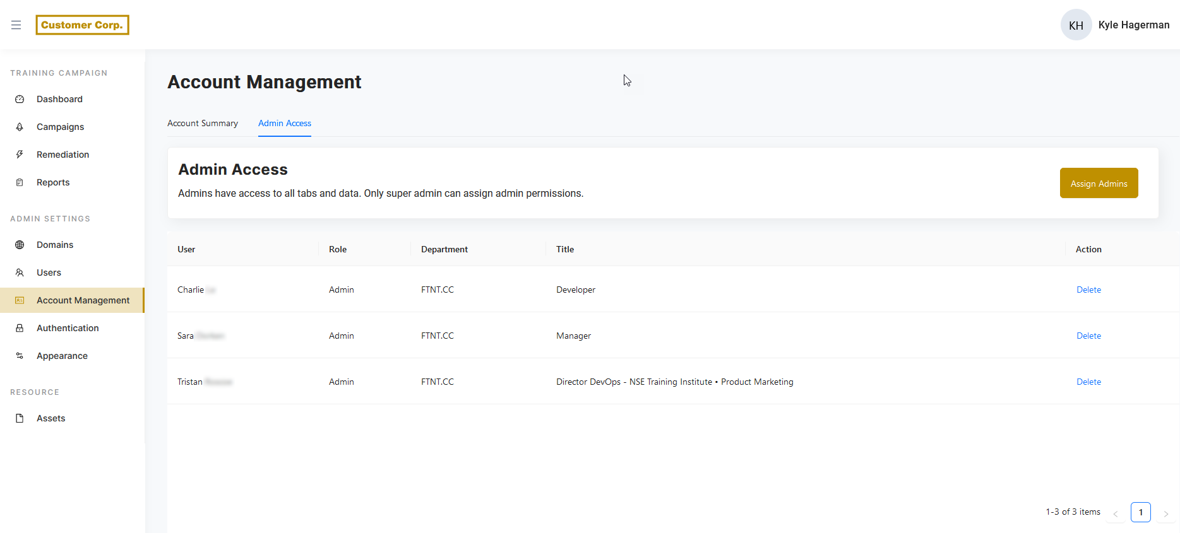
Task: Click the Dashboard gauge icon
Action: 20,99
